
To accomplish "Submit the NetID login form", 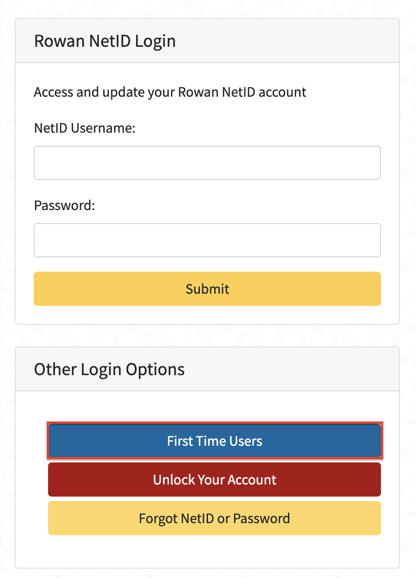I will coord(207,289).
